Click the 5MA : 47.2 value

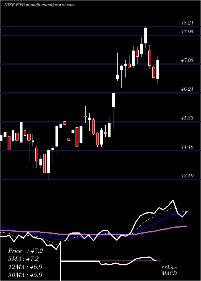pyautogui.click(x=23, y=259)
